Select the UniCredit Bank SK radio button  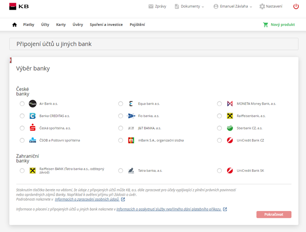tap(219, 170)
